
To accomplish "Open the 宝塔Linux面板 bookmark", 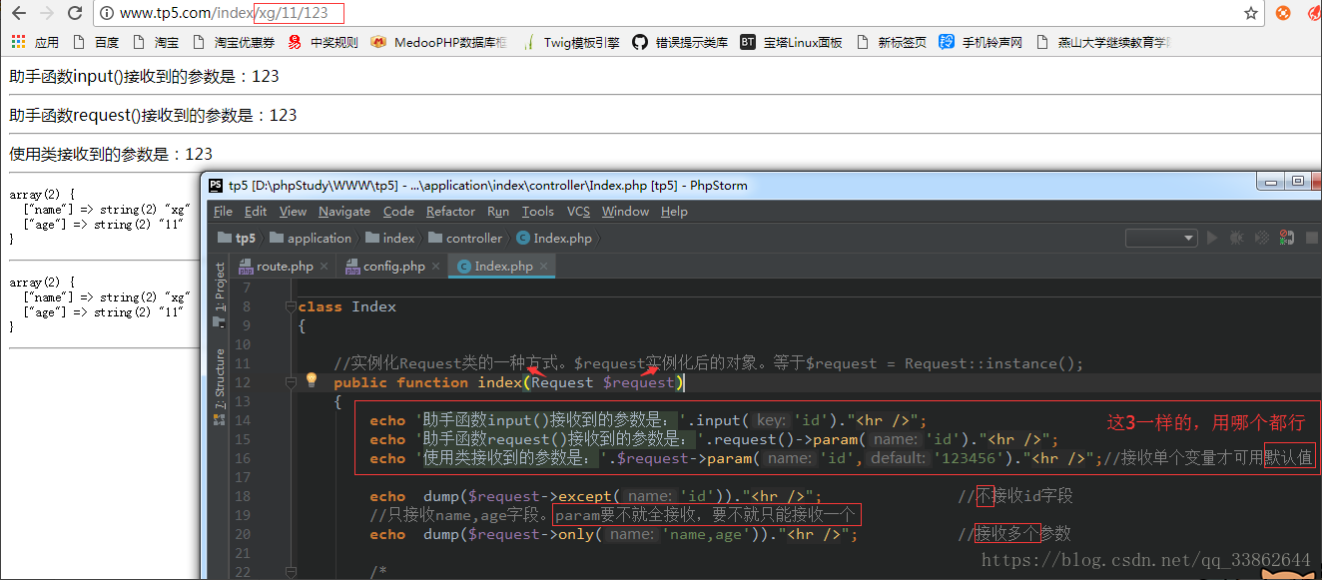I will pos(792,42).
